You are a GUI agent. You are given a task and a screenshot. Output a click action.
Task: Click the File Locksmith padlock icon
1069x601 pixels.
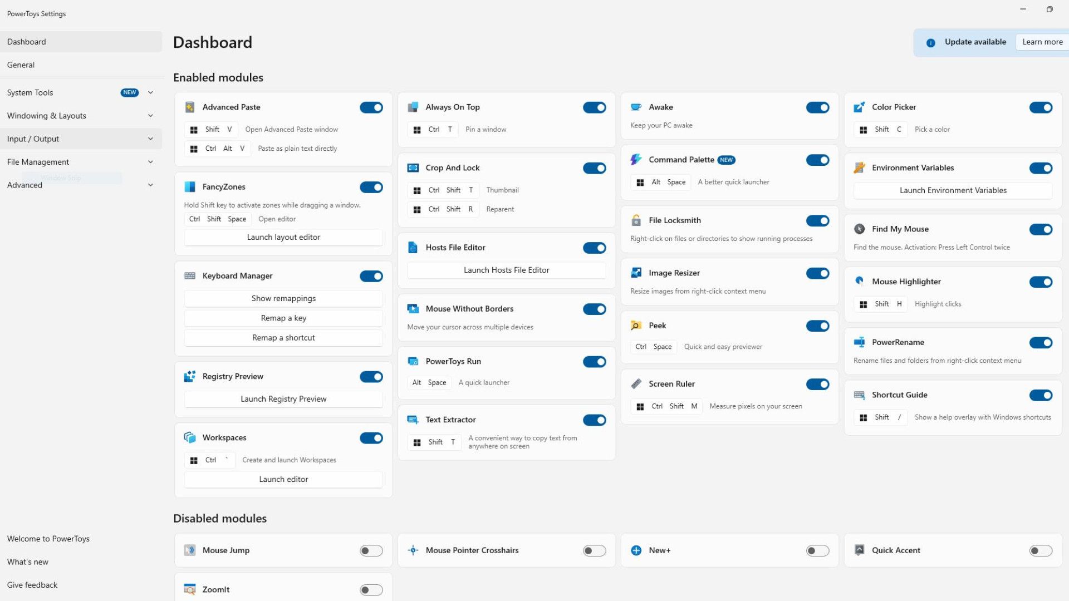[x=636, y=220]
